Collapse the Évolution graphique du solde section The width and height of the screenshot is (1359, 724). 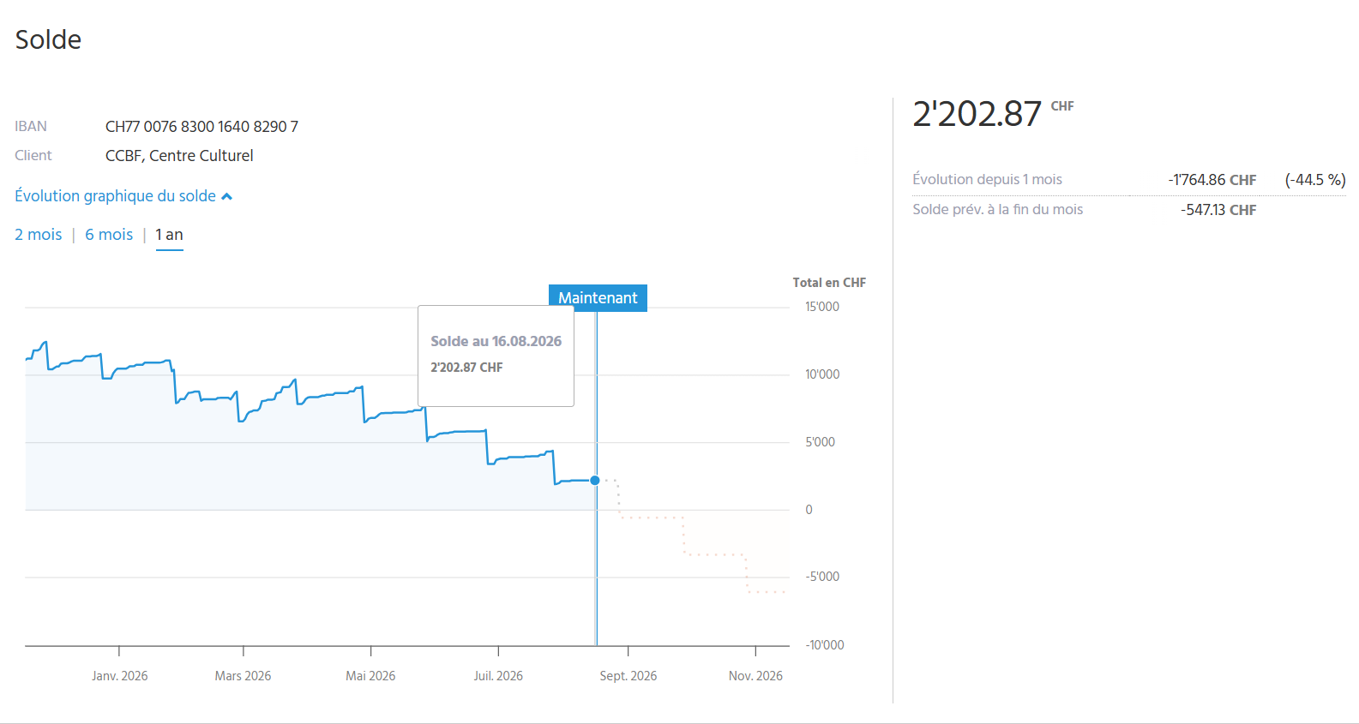click(123, 196)
